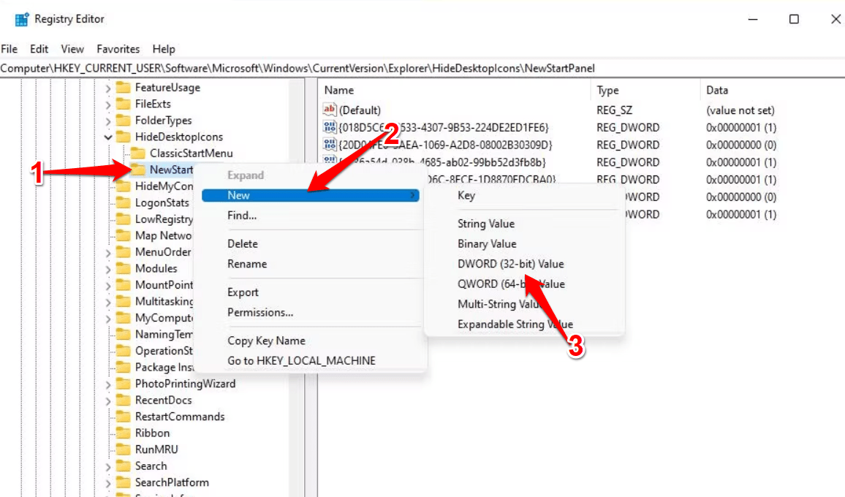Image resolution: width=845 pixels, height=497 pixels.
Task: Select the RunMRU tree key label
Action: click(x=156, y=449)
